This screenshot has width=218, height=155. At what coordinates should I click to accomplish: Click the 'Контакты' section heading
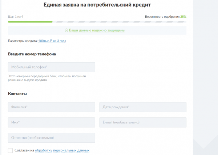(x=17, y=94)
